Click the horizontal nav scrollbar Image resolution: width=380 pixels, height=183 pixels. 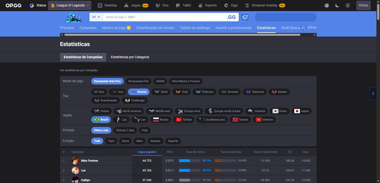[x=182, y=35]
